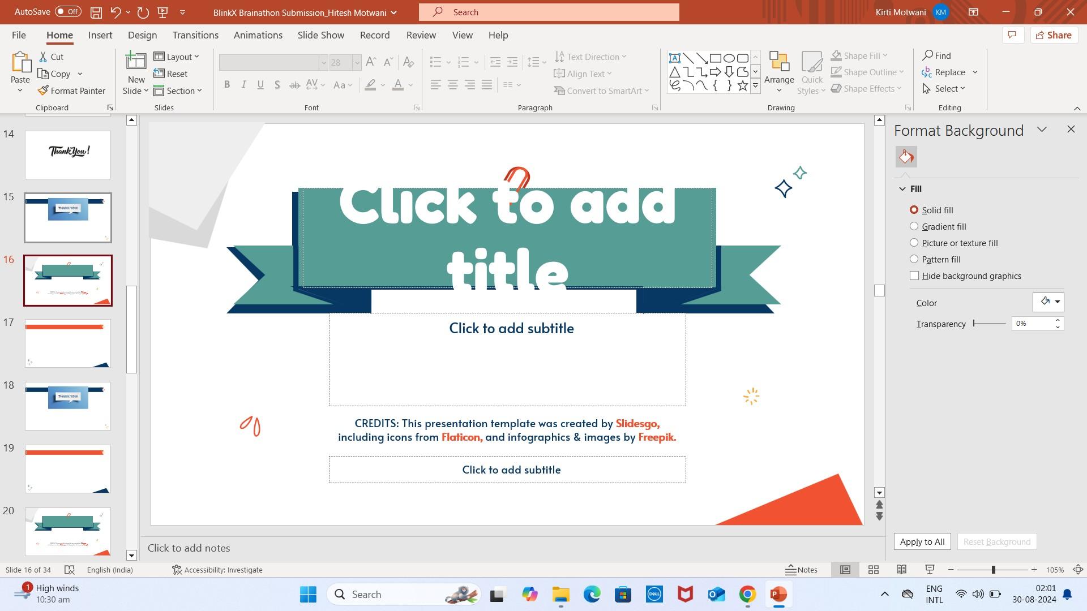
Task: Click the Save icon in title bar
Action: point(96,12)
